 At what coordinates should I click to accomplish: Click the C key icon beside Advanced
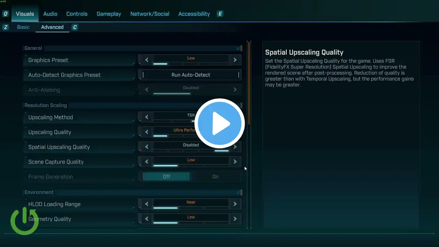[x=75, y=27]
